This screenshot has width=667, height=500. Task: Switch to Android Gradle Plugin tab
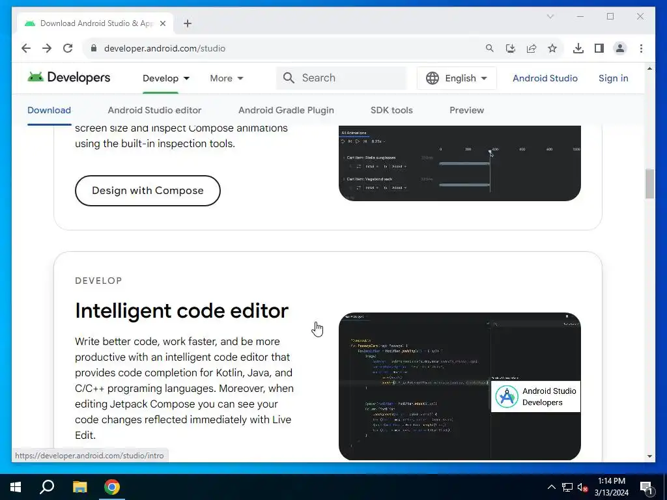point(286,110)
